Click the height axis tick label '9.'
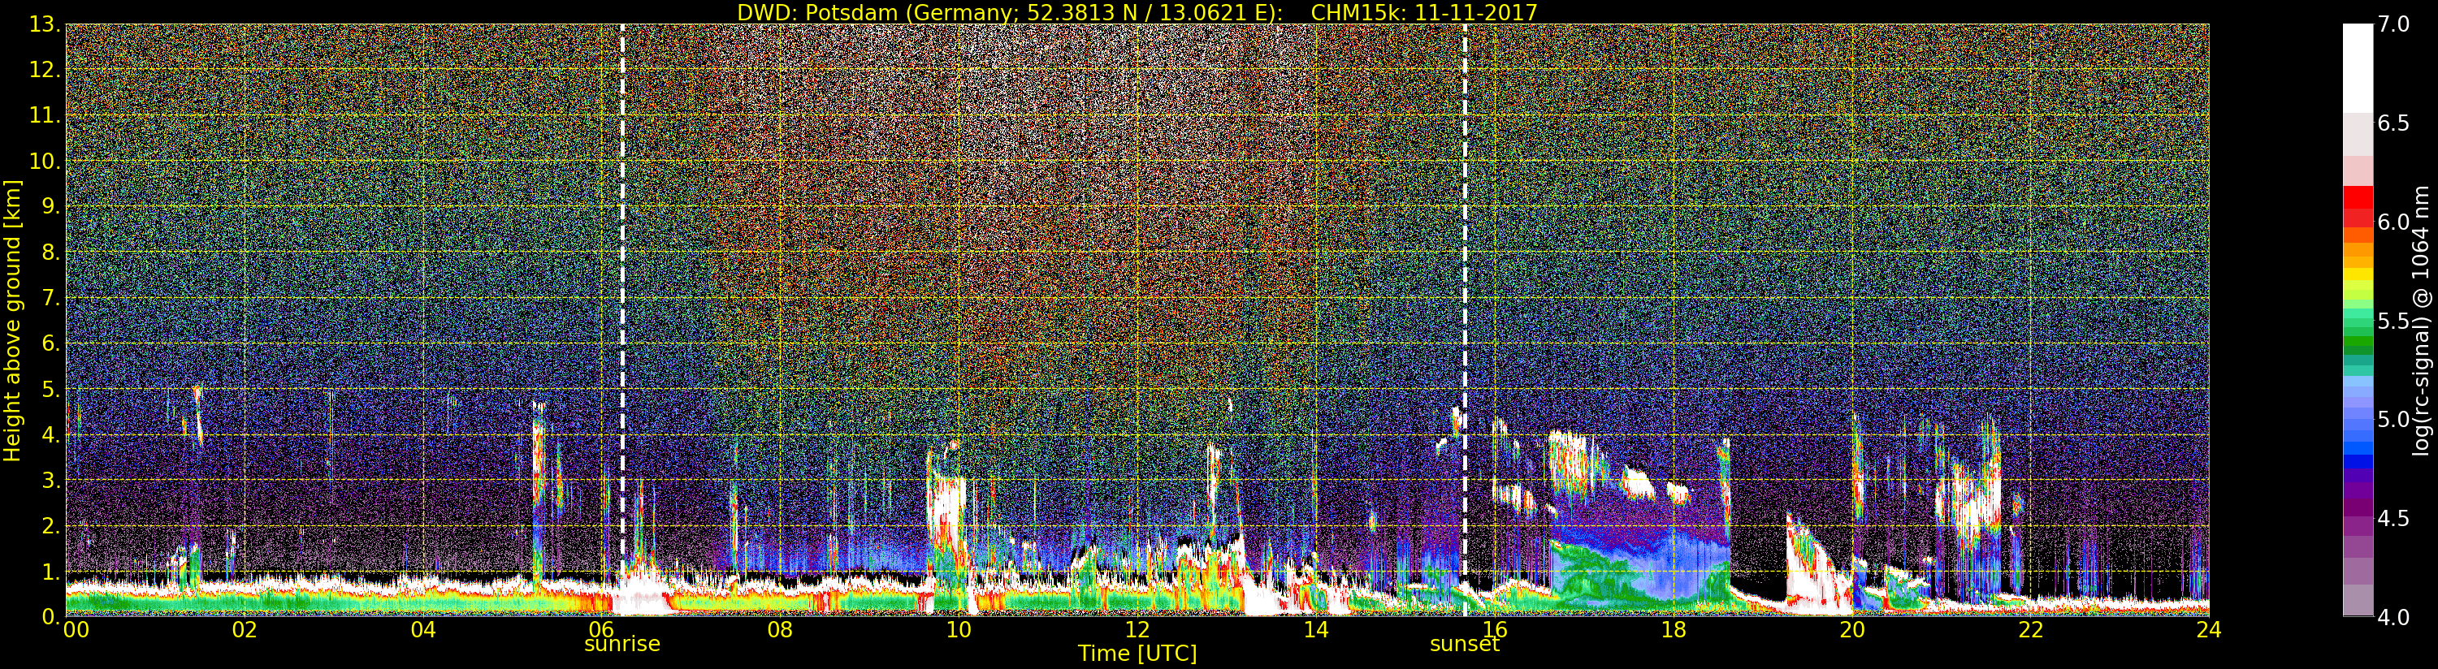Viewport: 2438px width, 669px height. point(50,206)
